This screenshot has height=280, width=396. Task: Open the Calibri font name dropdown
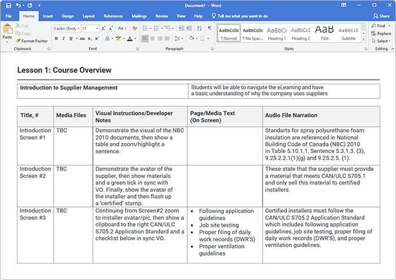(66, 28)
